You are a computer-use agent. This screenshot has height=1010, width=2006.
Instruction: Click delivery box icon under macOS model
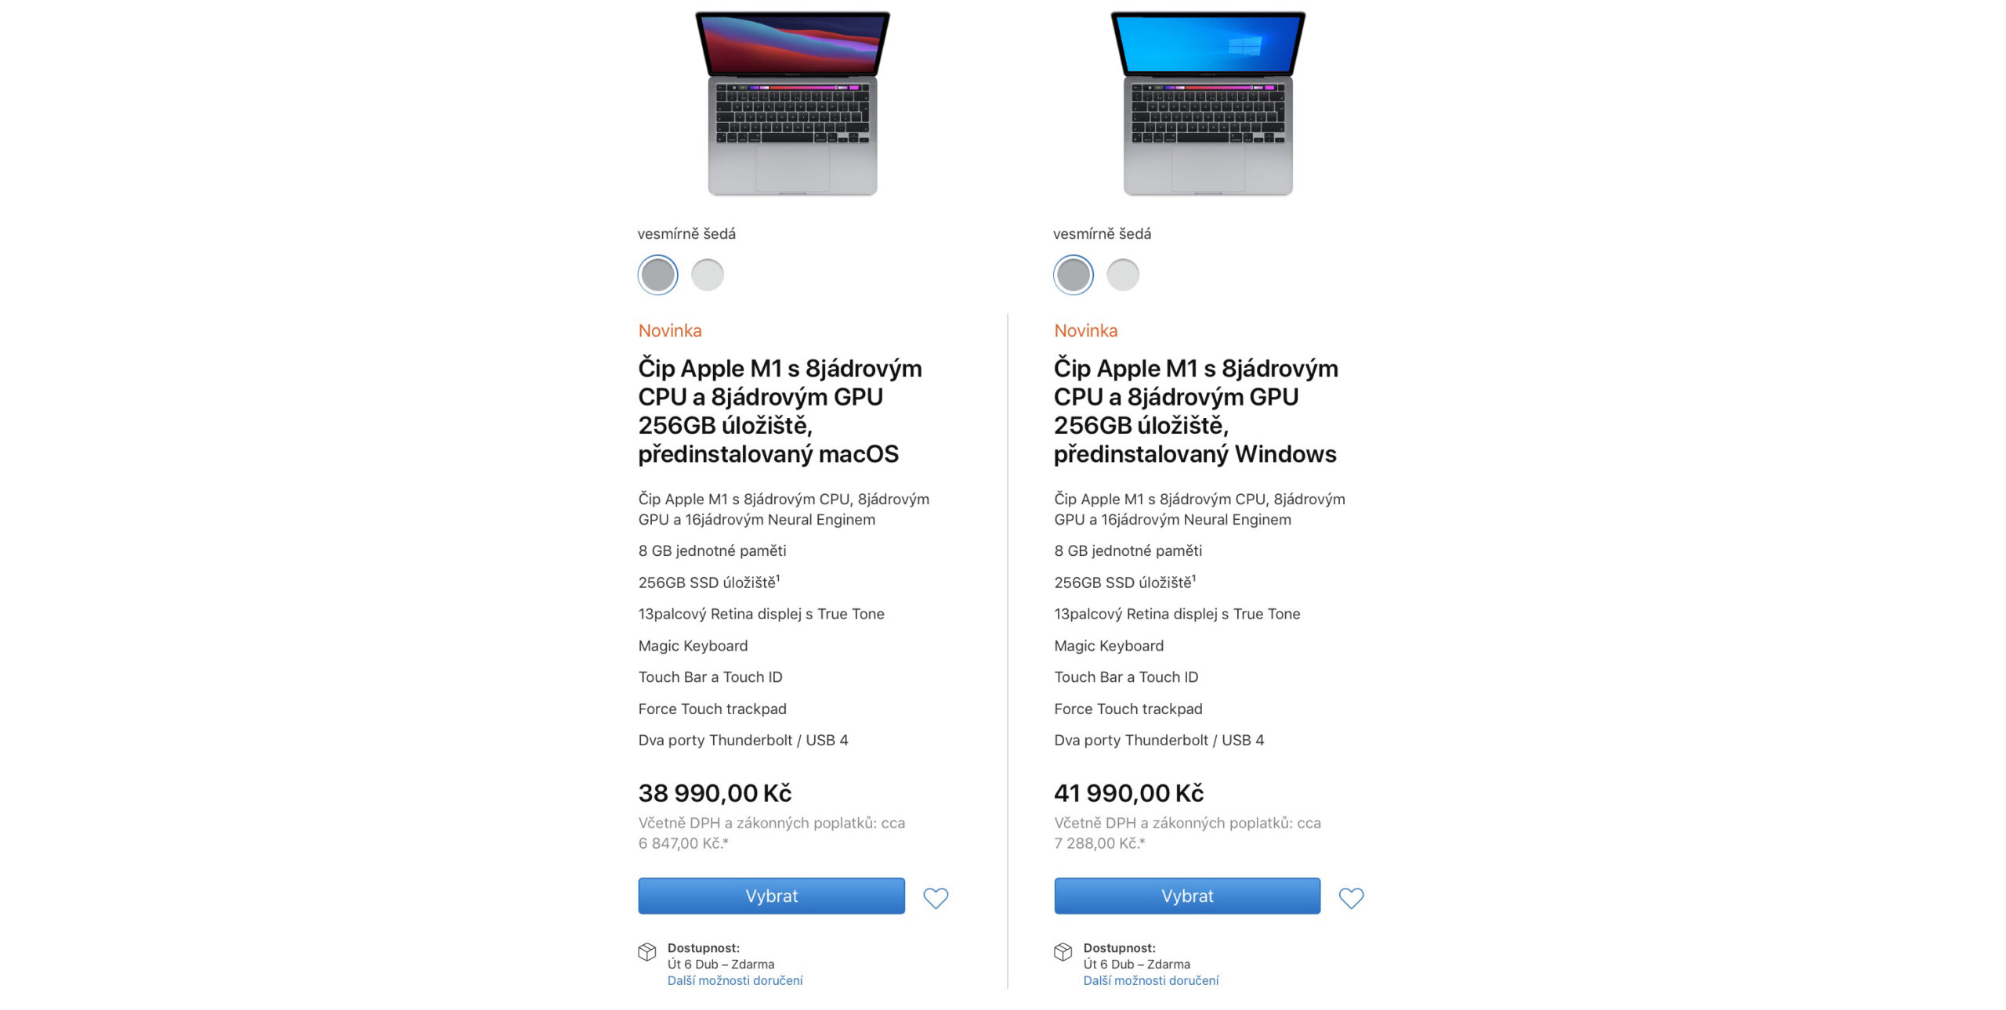pyautogui.click(x=646, y=951)
